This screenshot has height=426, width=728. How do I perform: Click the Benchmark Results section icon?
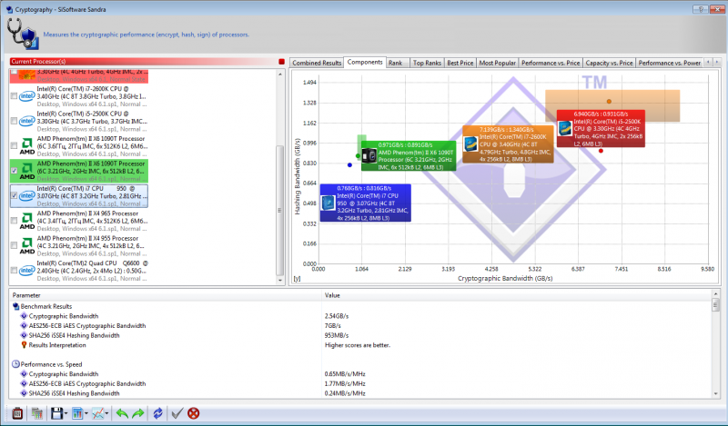point(15,306)
